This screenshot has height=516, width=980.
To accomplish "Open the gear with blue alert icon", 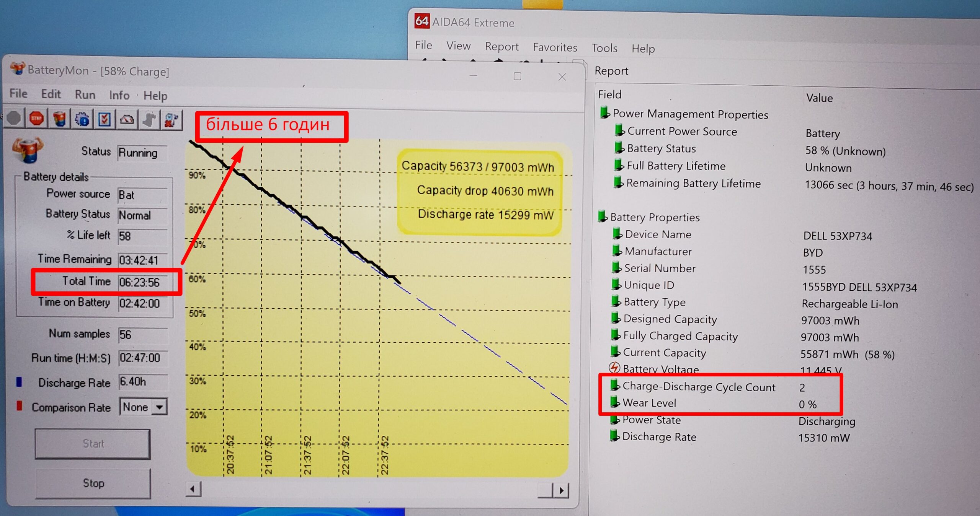I will point(82,119).
